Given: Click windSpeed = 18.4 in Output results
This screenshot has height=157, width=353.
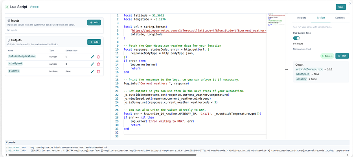Looking at the screenshot, I should tap(307, 74).
